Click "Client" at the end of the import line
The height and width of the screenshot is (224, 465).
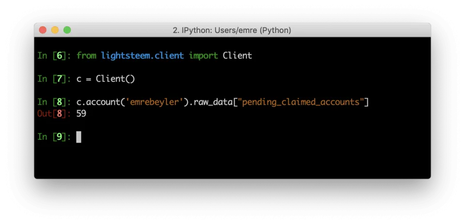tap(237, 55)
